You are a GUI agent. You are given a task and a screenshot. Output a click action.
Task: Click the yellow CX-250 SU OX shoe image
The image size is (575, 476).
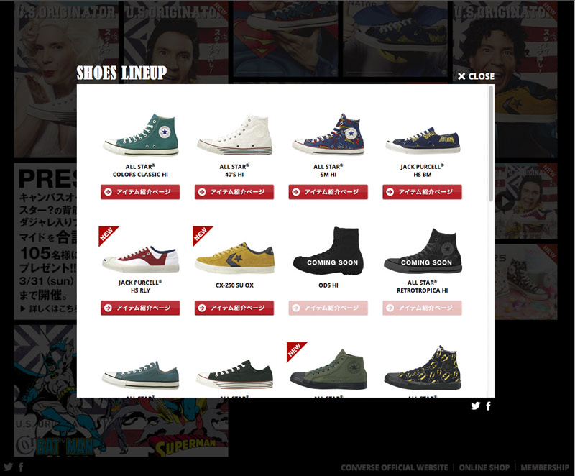235,257
